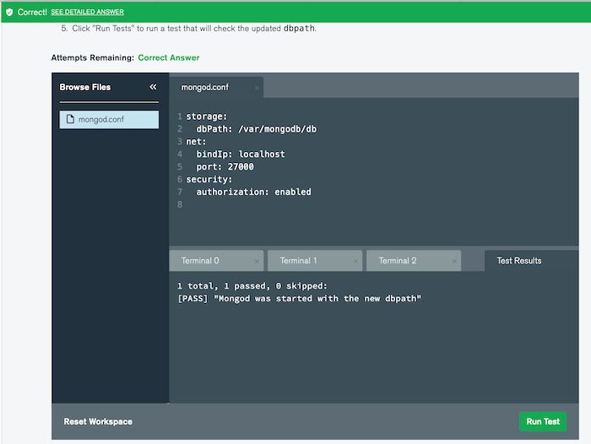Click the 'Browse Files' heading

pyautogui.click(x=85, y=87)
